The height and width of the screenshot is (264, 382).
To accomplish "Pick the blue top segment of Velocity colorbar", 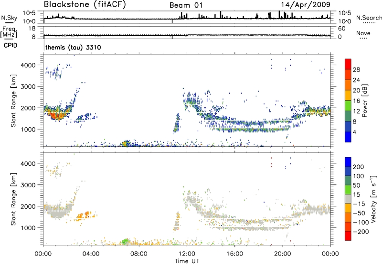I will (348, 162).
